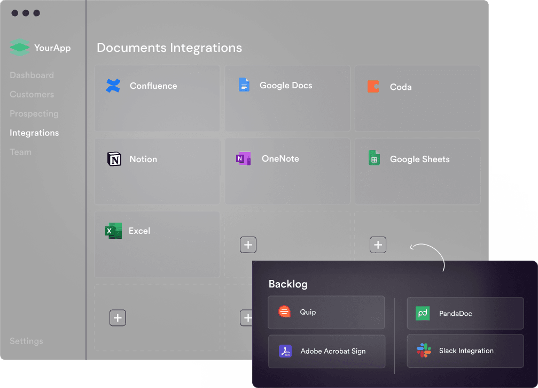538x388 pixels.
Task: Click the Excel logo icon
Action: tap(114, 231)
